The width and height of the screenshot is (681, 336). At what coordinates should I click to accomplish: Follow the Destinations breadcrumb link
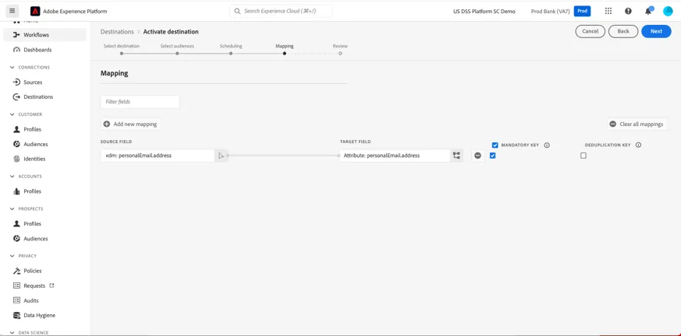(117, 32)
